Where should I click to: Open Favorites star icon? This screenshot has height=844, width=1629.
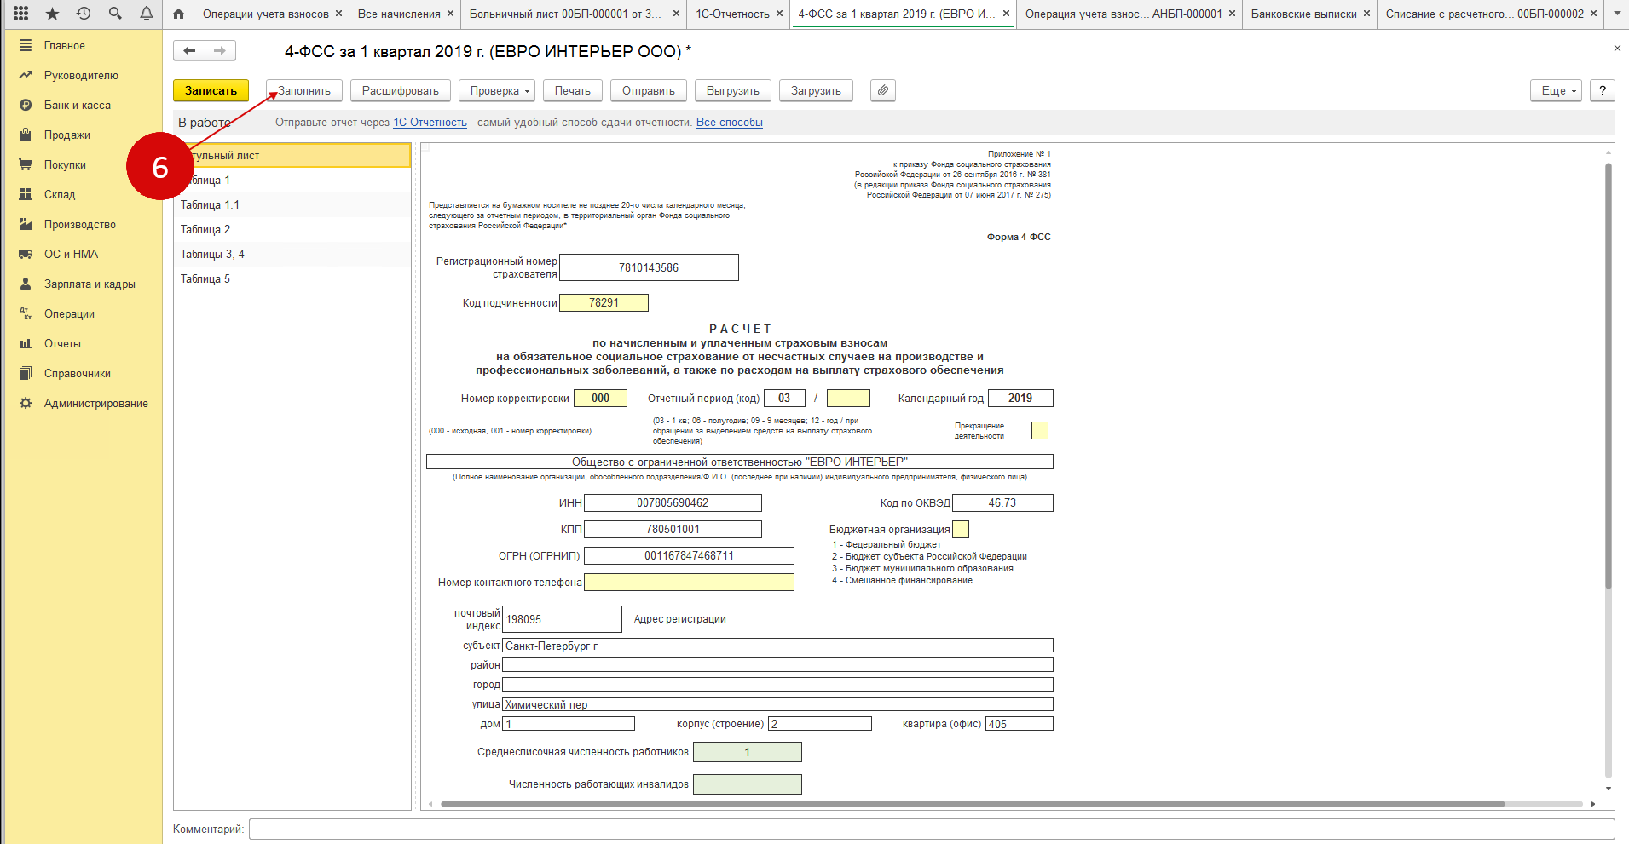pos(52,14)
